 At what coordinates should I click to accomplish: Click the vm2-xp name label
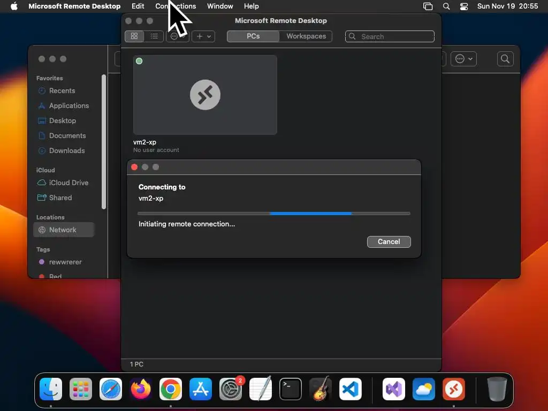click(144, 142)
